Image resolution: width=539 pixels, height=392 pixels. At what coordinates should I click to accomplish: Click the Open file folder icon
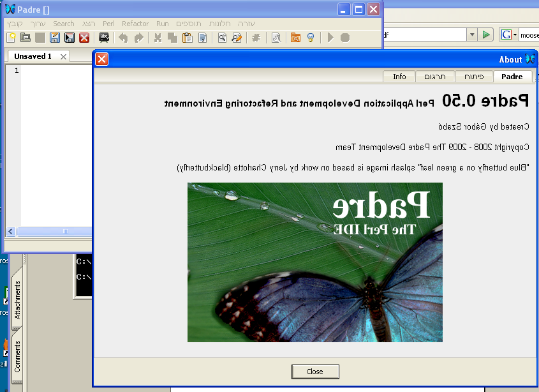pos(26,37)
